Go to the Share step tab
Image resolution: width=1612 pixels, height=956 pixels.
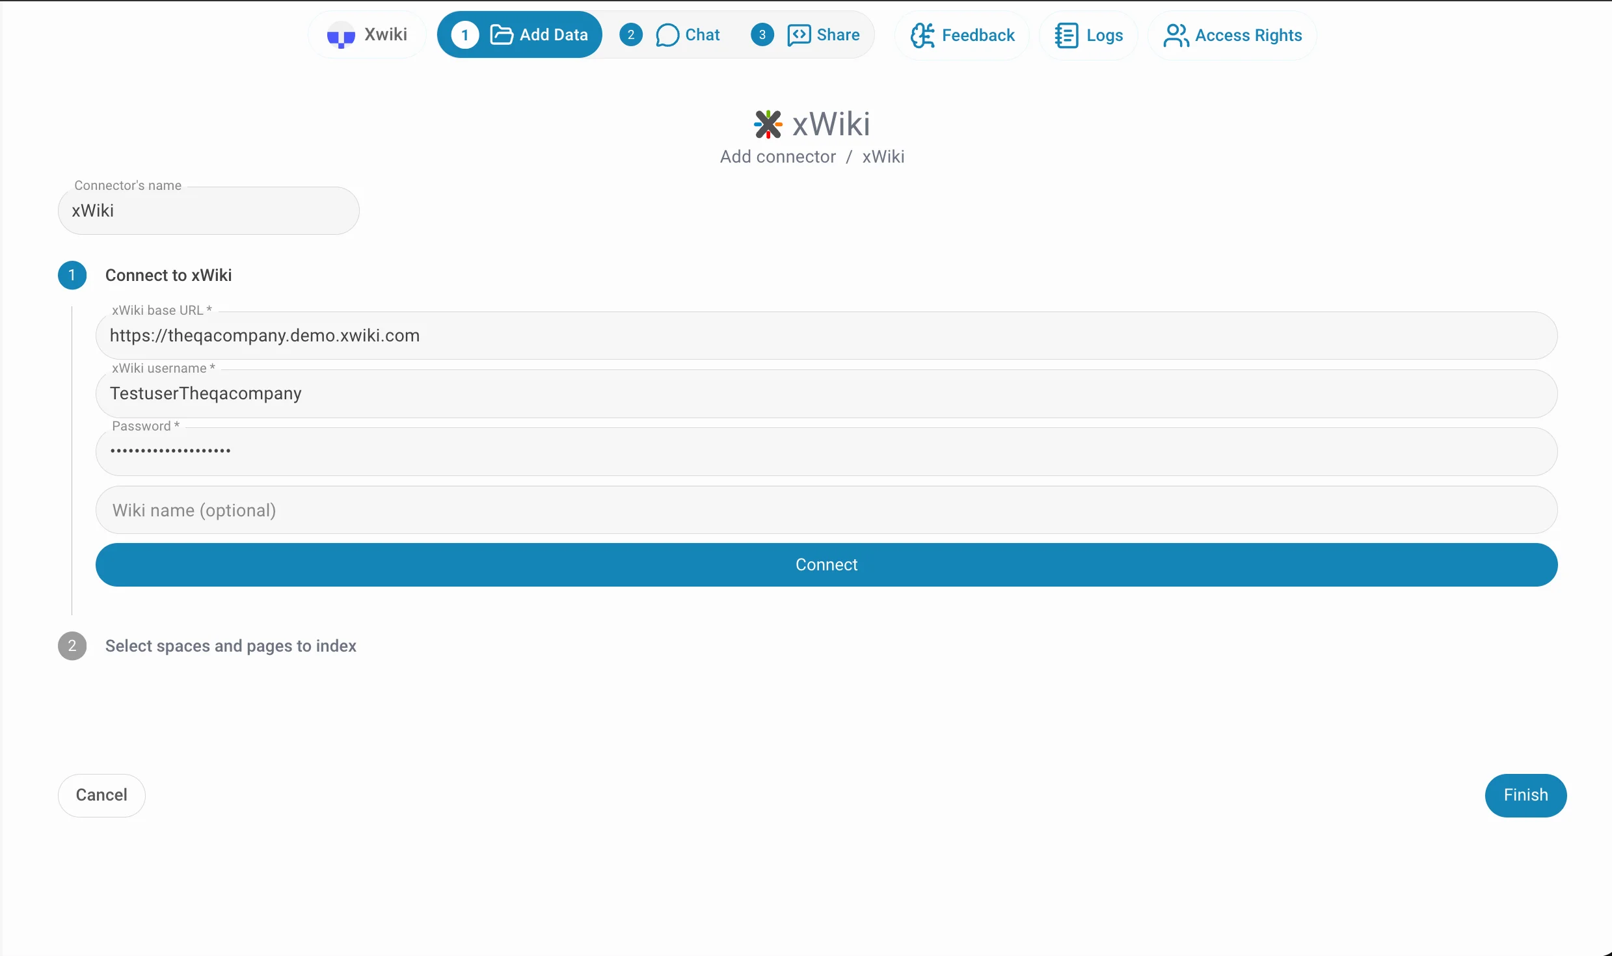[805, 34]
